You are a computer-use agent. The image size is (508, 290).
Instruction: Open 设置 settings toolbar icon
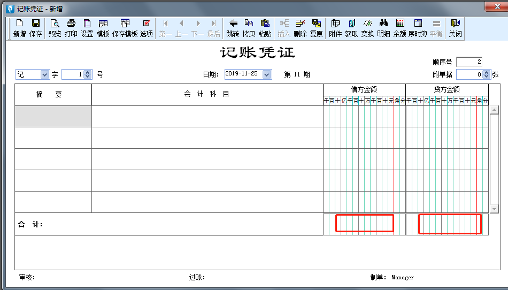click(x=87, y=28)
